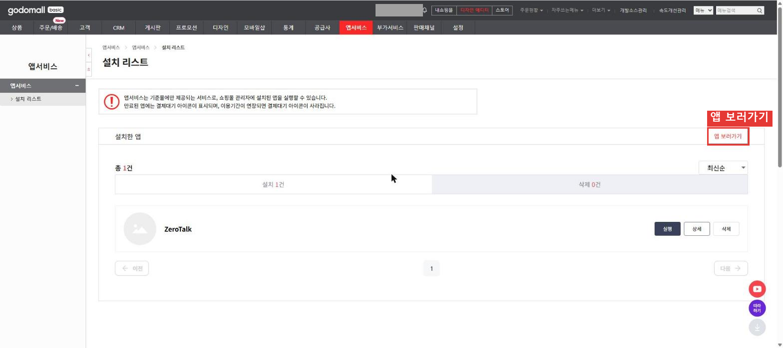
Task: Open the 자주쓰는메뉴 dropdown
Action: tap(567, 10)
